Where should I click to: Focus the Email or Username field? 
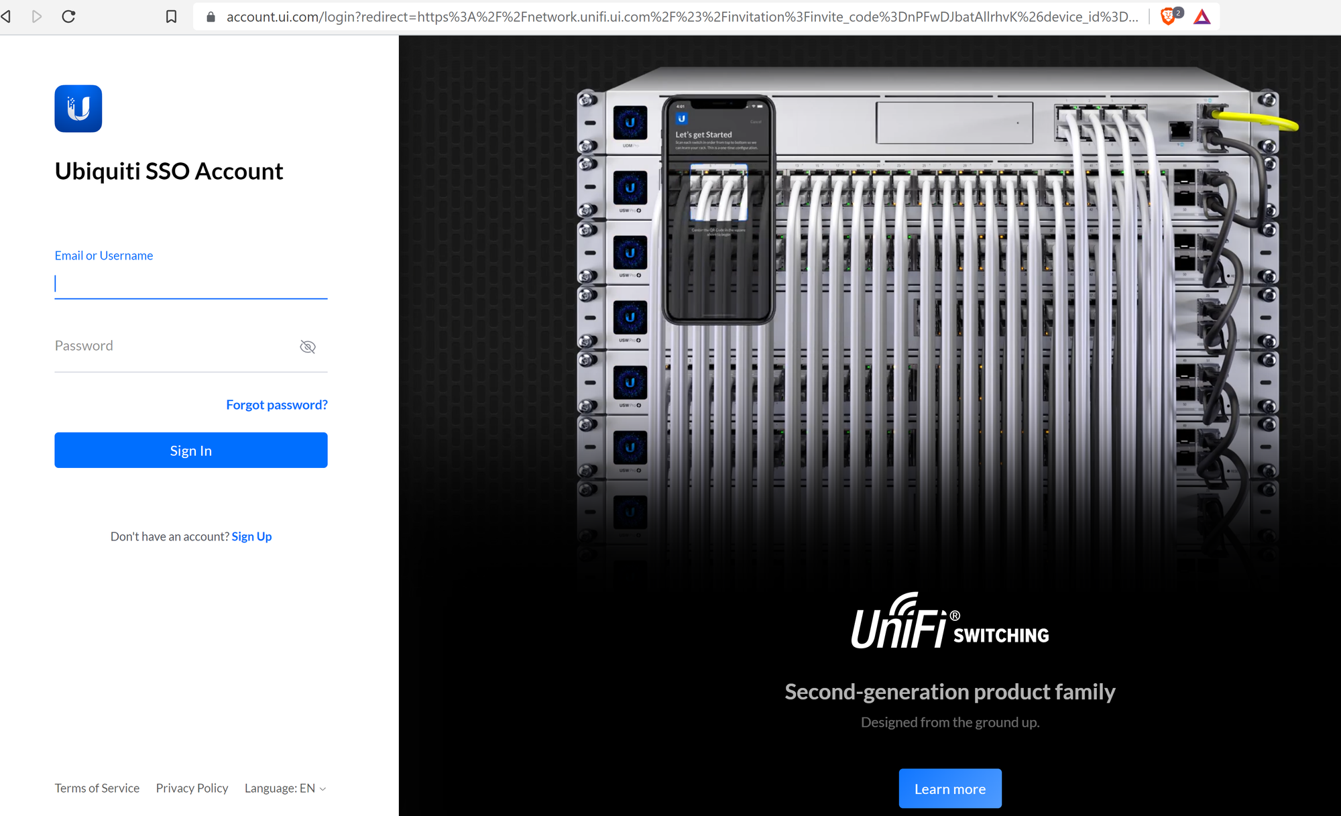(x=191, y=284)
